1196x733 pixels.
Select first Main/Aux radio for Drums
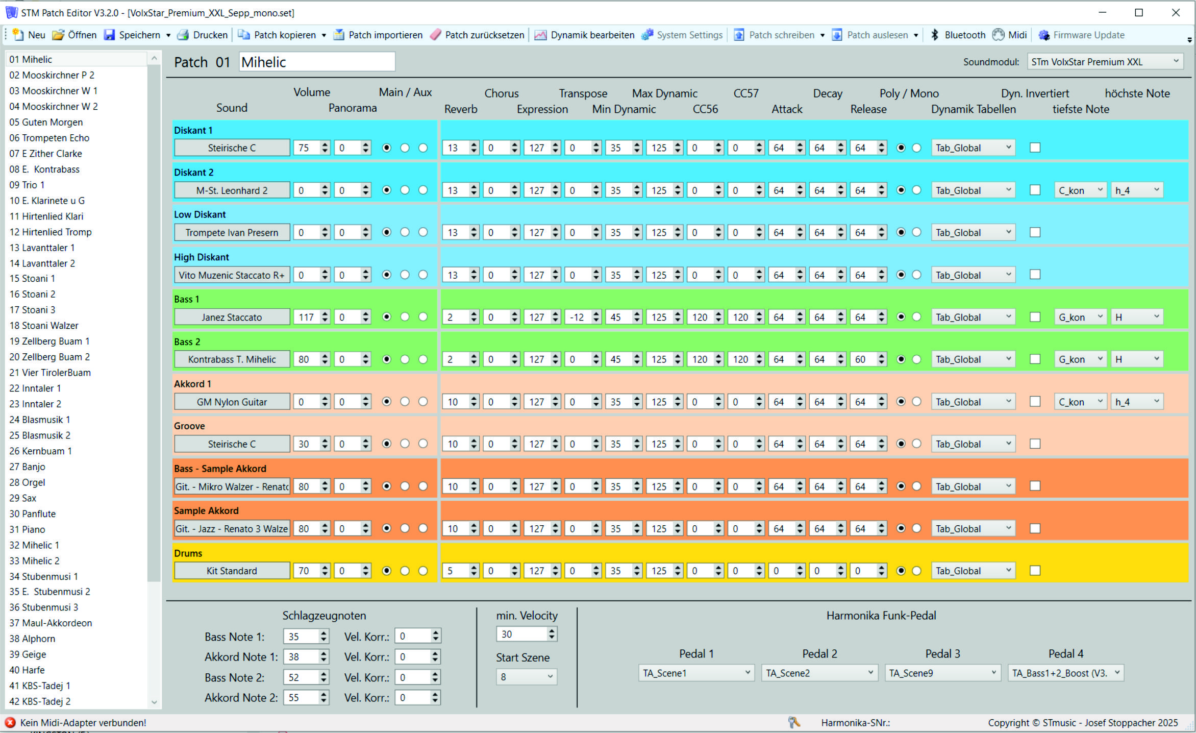[386, 571]
